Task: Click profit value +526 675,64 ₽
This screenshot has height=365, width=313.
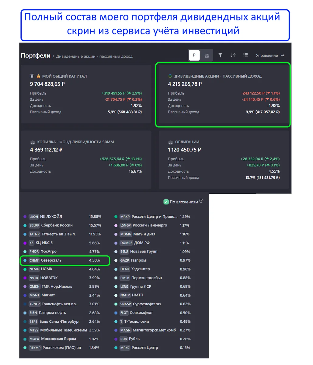Action: click(113, 159)
